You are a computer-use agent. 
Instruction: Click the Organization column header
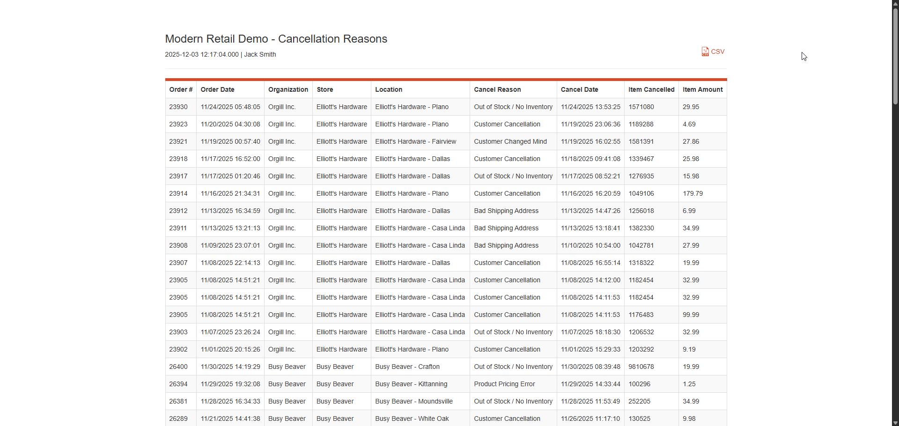[x=288, y=89]
